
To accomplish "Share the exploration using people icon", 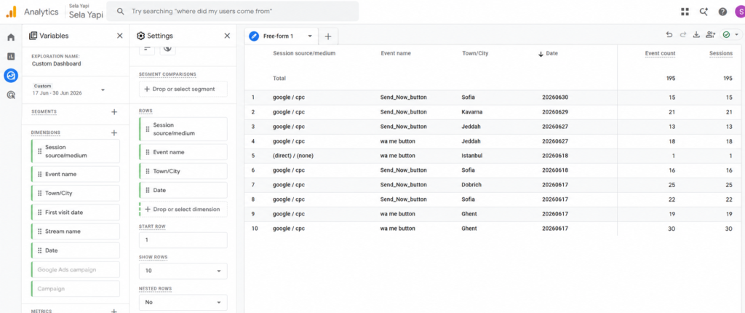I will click(x=710, y=35).
